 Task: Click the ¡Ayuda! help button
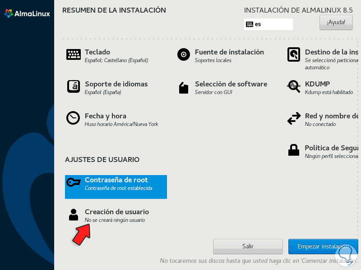click(x=336, y=22)
